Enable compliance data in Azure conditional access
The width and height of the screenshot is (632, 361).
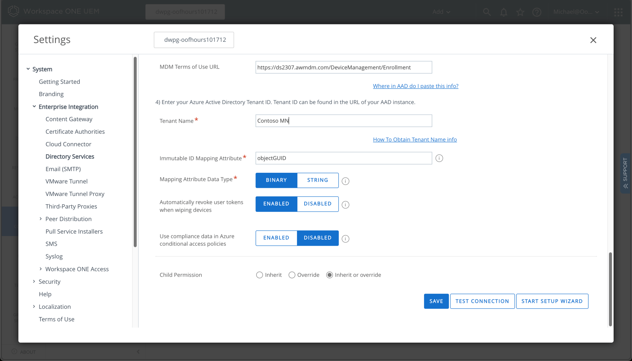coord(276,238)
